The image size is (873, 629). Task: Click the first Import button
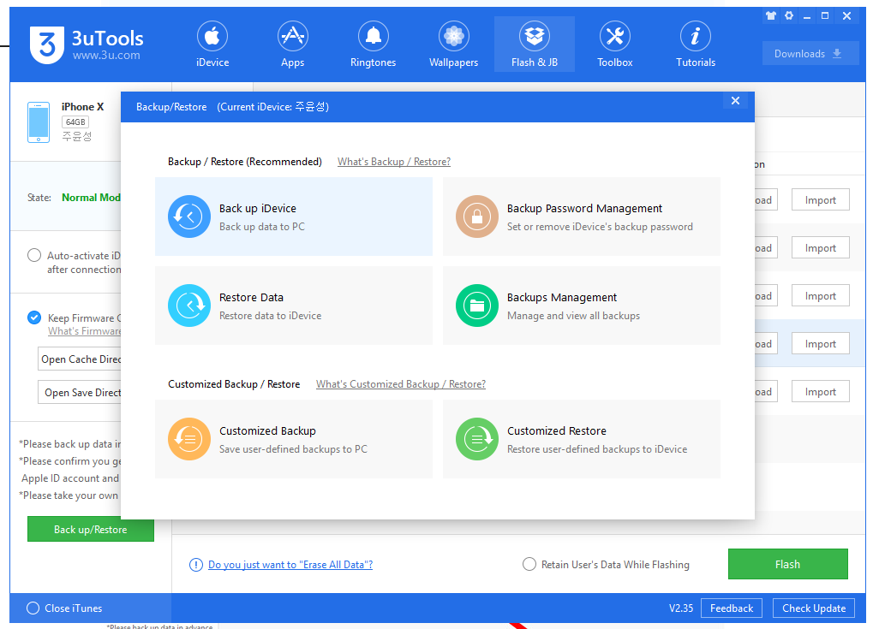coord(821,200)
